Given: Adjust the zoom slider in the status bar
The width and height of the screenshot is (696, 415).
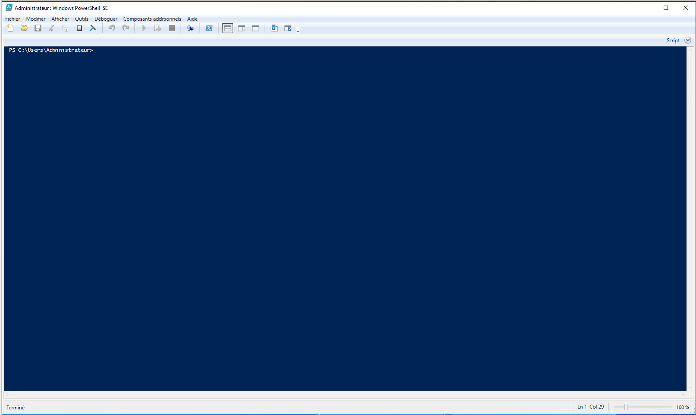Looking at the screenshot, I should click(x=625, y=407).
